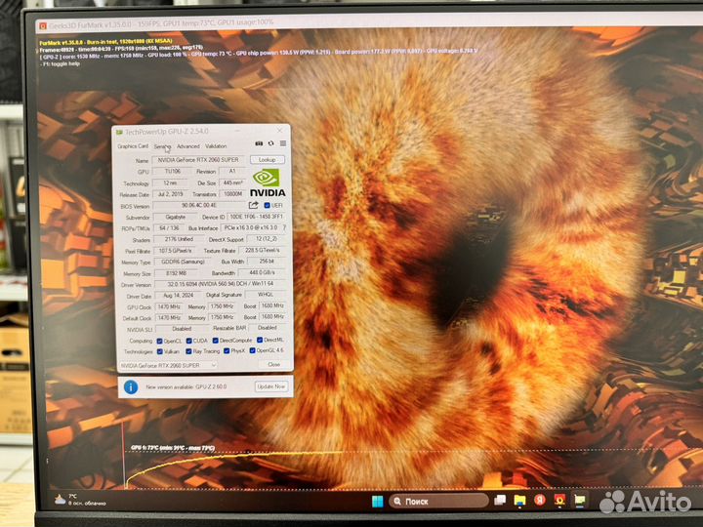Click the Driver Date value Aug 14, 2024
The width and height of the screenshot is (703, 527).
(179, 296)
